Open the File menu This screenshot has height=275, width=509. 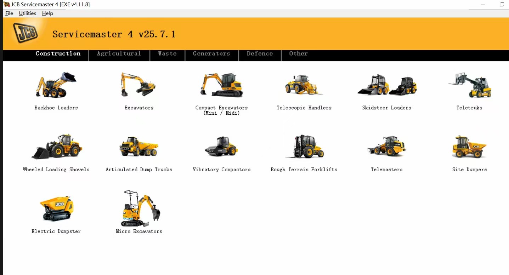(x=9, y=13)
